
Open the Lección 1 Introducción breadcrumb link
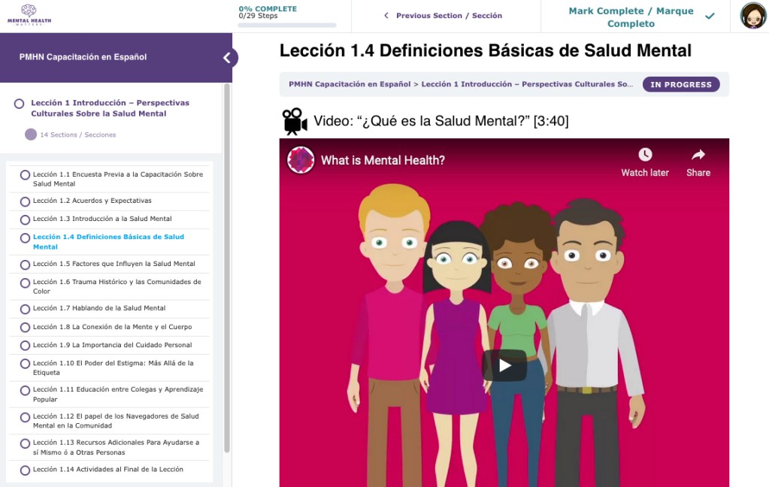tap(526, 84)
